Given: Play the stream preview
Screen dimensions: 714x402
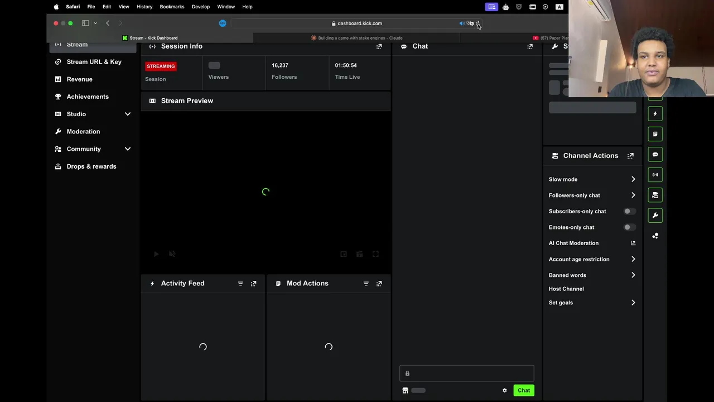Looking at the screenshot, I should [156, 254].
